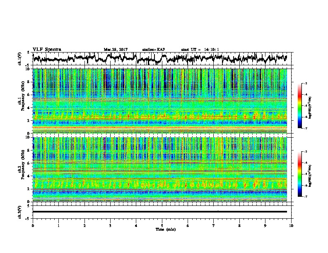Click the "-5" tick on the ch.3(V) axis

click(28, 219)
